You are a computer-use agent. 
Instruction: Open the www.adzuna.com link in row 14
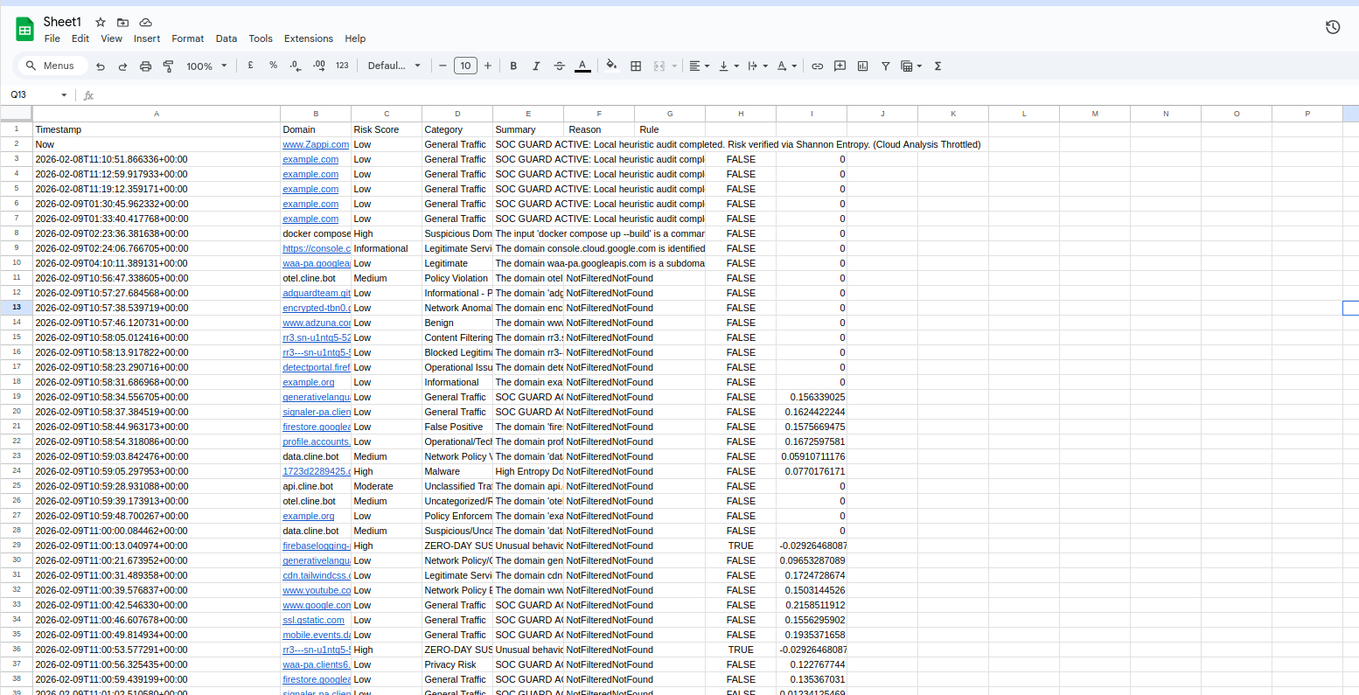point(317,323)
